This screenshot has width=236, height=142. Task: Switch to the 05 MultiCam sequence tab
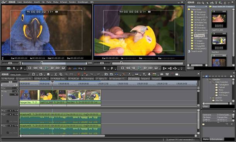point(74,79)
